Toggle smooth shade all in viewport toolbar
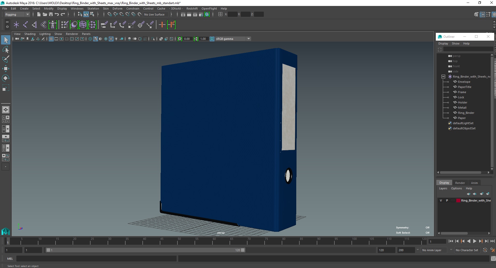496x268 pixels. click(95, 39)
